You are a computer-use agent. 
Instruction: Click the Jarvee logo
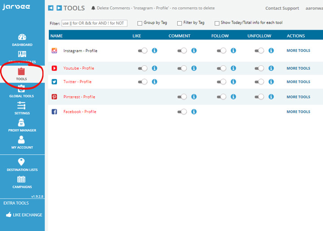pos(16,7)
